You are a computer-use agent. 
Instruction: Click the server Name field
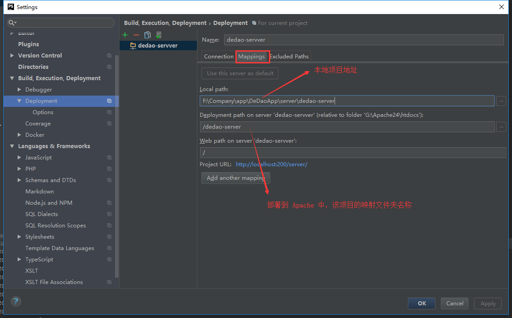364,40
